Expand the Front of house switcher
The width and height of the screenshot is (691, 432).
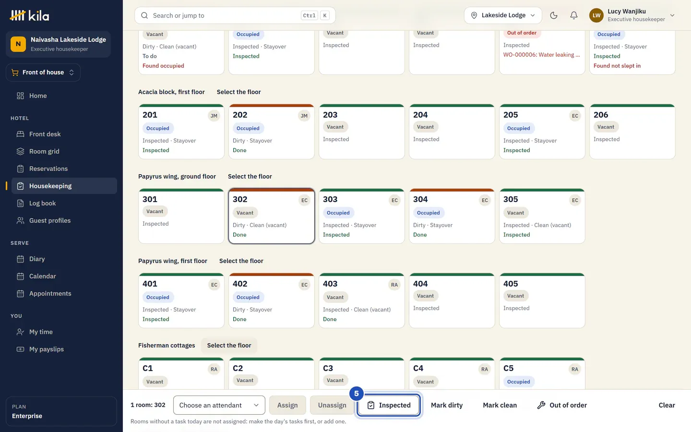[43, 72]
